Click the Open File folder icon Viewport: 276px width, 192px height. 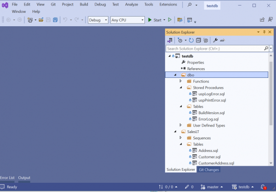click(x=41, y=20)
